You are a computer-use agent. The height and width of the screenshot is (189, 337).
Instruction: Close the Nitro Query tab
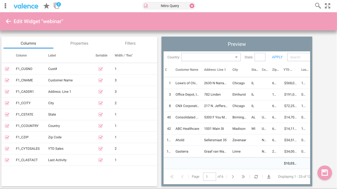pos(192,6)
